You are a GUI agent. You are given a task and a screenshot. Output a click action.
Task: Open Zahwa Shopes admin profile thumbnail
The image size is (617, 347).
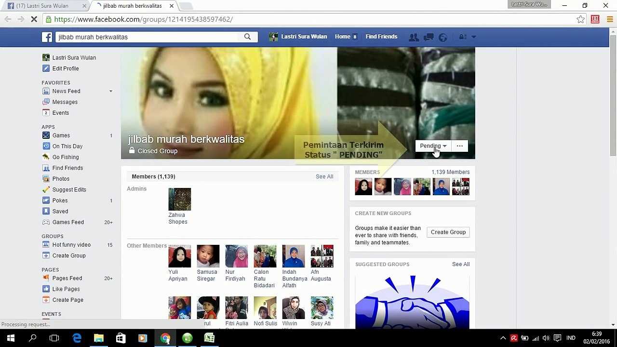click(180, 199)
